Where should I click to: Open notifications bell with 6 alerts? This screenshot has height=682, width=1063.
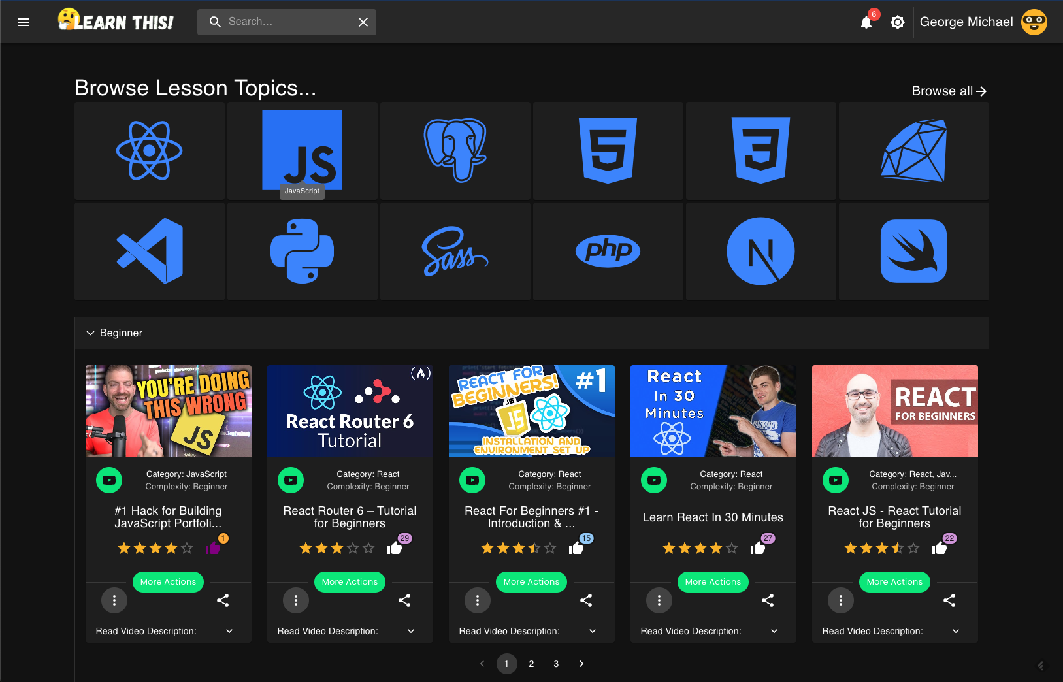coord(866,22)
